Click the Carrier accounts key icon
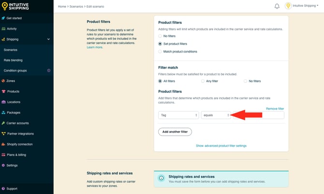Image resolution: width=324 pixels, height=194 pixels. click(x=4, y=123)
